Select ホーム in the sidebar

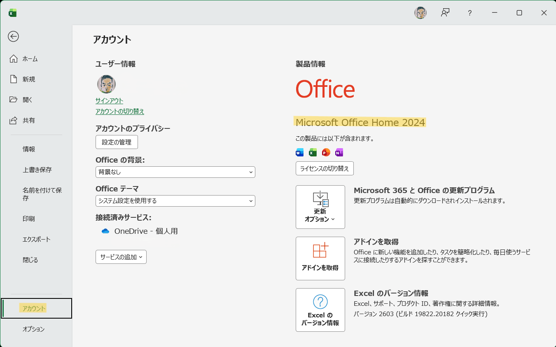pyautogui.click(x=30, y=59)
